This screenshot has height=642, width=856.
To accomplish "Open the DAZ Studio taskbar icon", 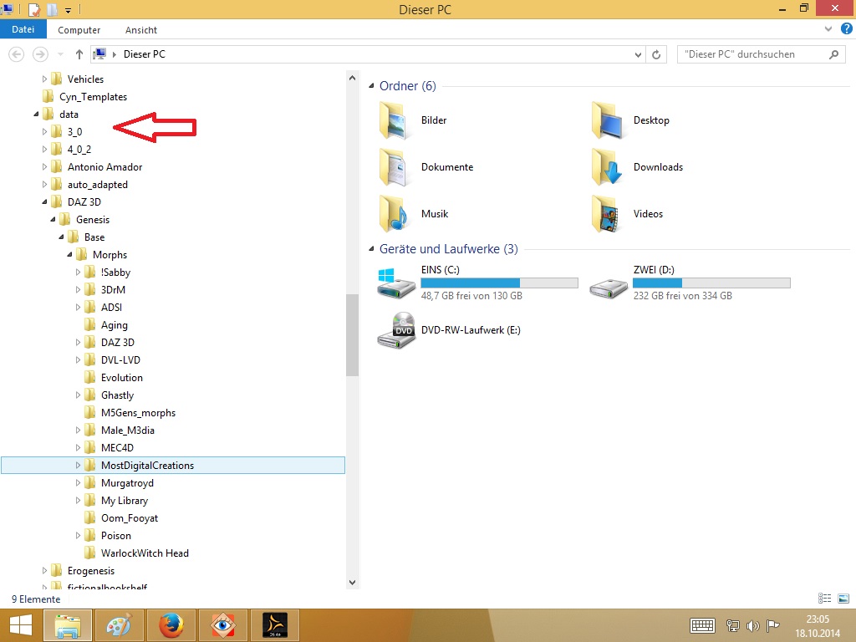I will click(274, 625).
